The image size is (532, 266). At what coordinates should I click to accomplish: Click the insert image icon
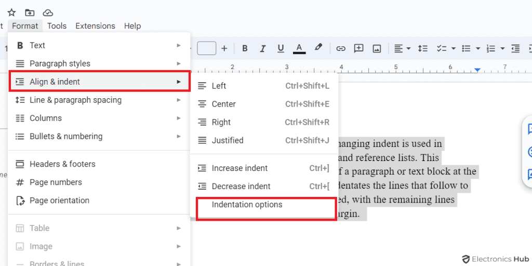click(377, 48)
